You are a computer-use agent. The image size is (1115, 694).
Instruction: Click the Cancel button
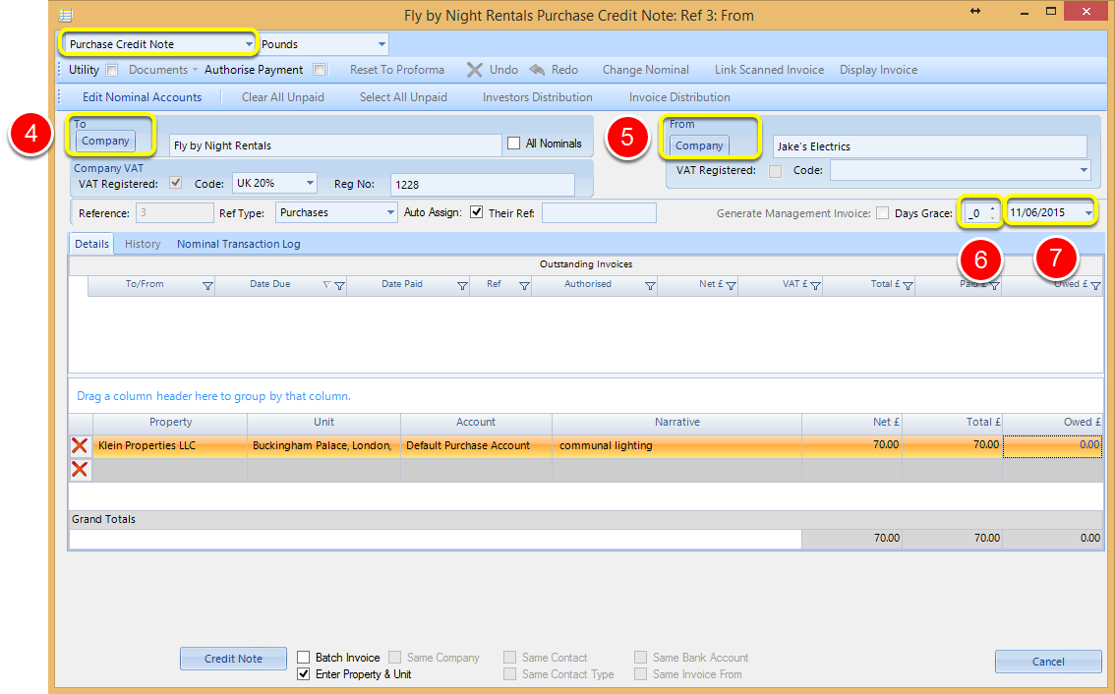(x=1048, y=662)
